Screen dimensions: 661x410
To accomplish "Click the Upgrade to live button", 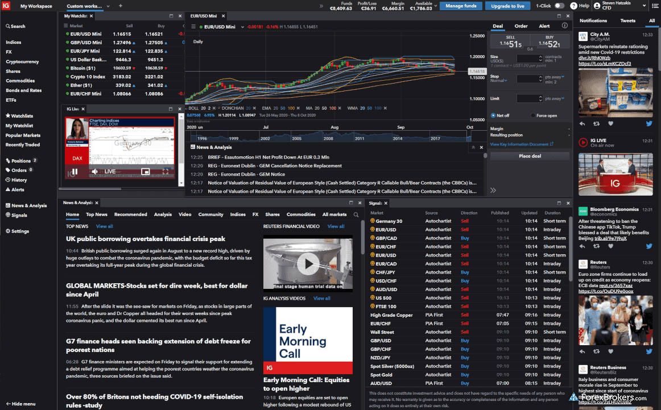I will point(507,6).
